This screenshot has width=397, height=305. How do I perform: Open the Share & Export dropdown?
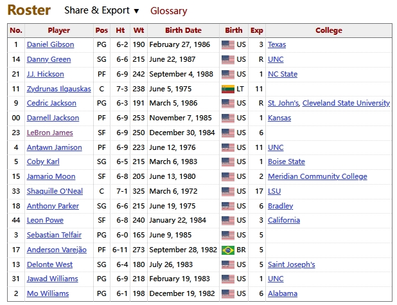(x=101, y=11)
